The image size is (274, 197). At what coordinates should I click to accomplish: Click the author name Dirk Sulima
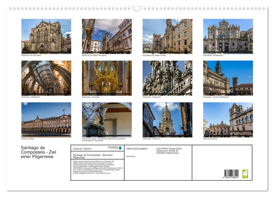coord(131,156)
